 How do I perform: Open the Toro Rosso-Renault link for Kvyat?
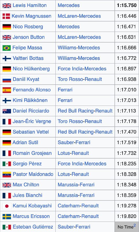tap(80, 79)
